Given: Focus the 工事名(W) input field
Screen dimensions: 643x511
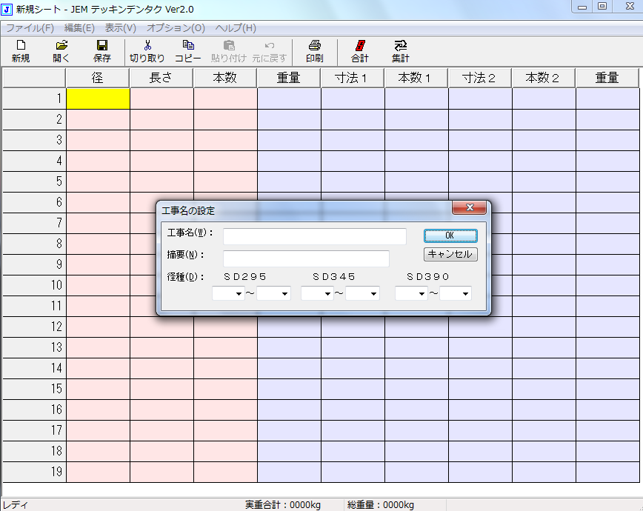Looking at the screenshot, I should point(315,237).
